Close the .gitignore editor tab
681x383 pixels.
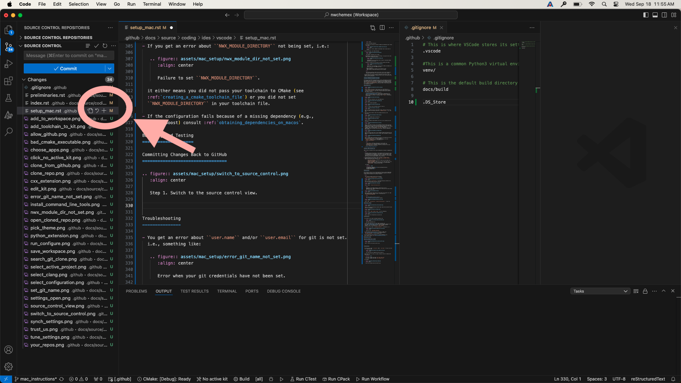(442, 28)
